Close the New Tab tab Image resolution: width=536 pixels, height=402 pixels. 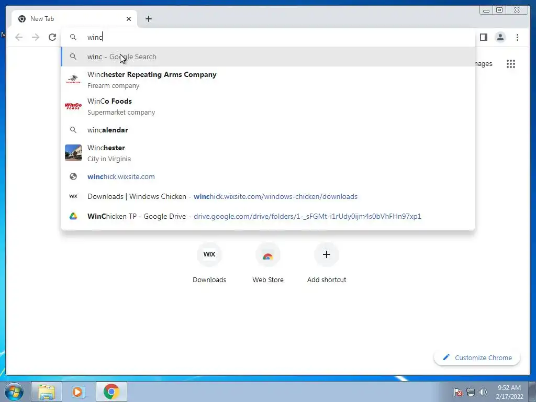tap(129, 19)
